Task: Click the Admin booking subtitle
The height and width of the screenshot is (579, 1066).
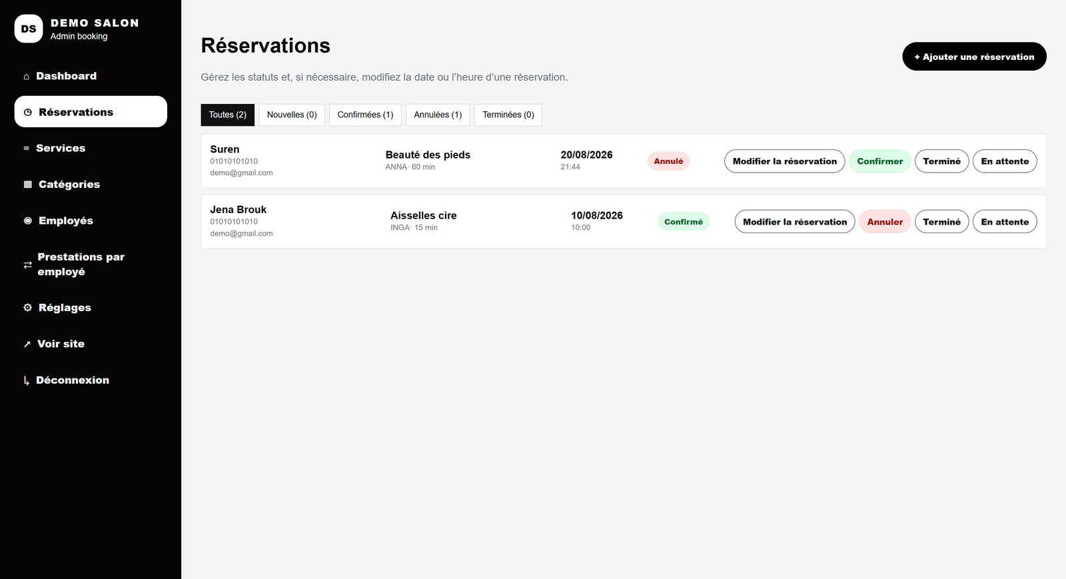Action: coord(79,37)
